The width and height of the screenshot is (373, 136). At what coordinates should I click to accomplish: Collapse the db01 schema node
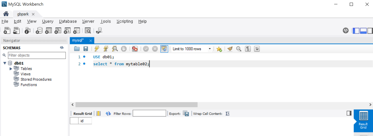click(x=5, y=63)
